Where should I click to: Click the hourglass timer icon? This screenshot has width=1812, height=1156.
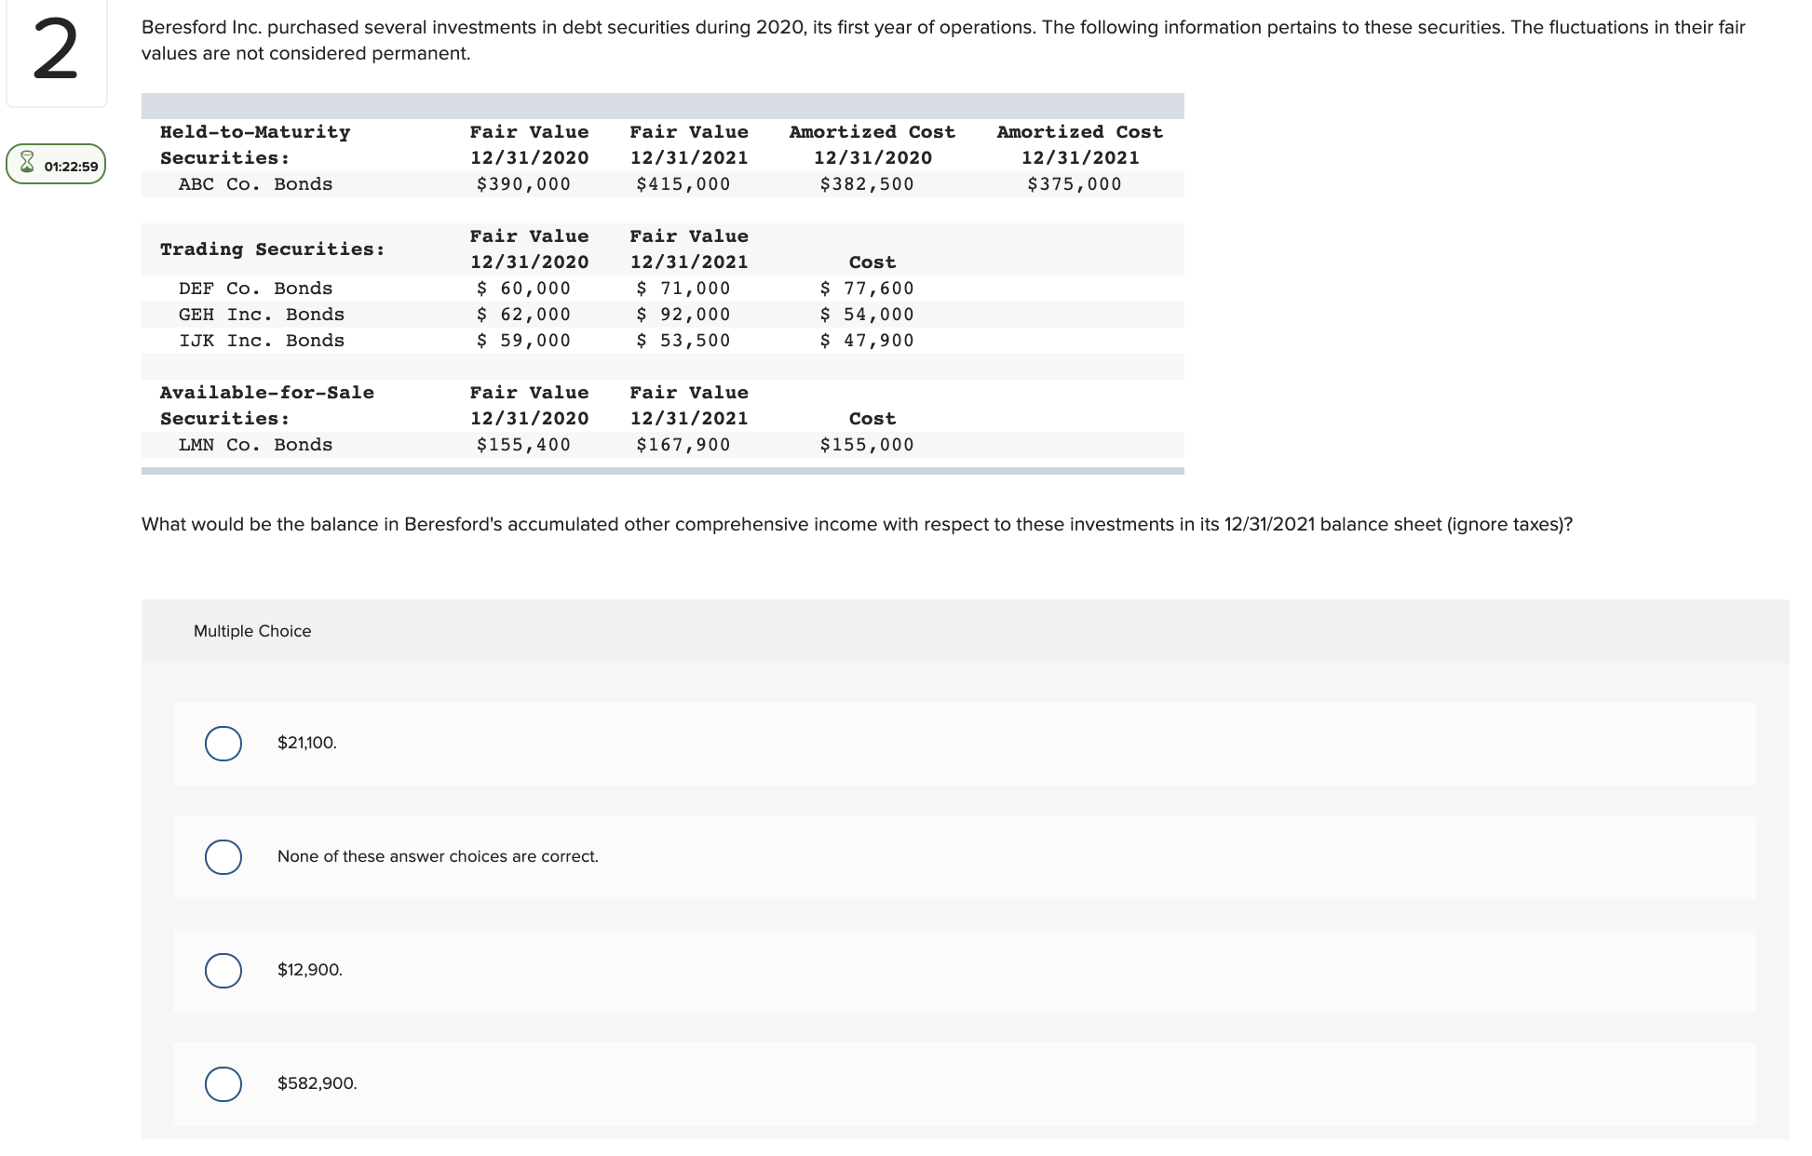click(x=27, y=164)
